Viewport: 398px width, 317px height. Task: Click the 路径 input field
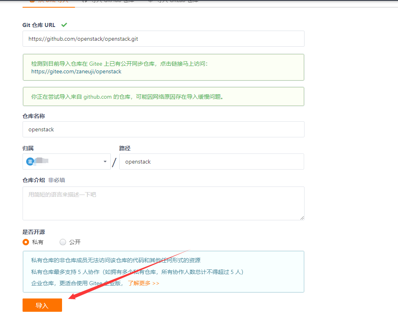tap(211, 162)
